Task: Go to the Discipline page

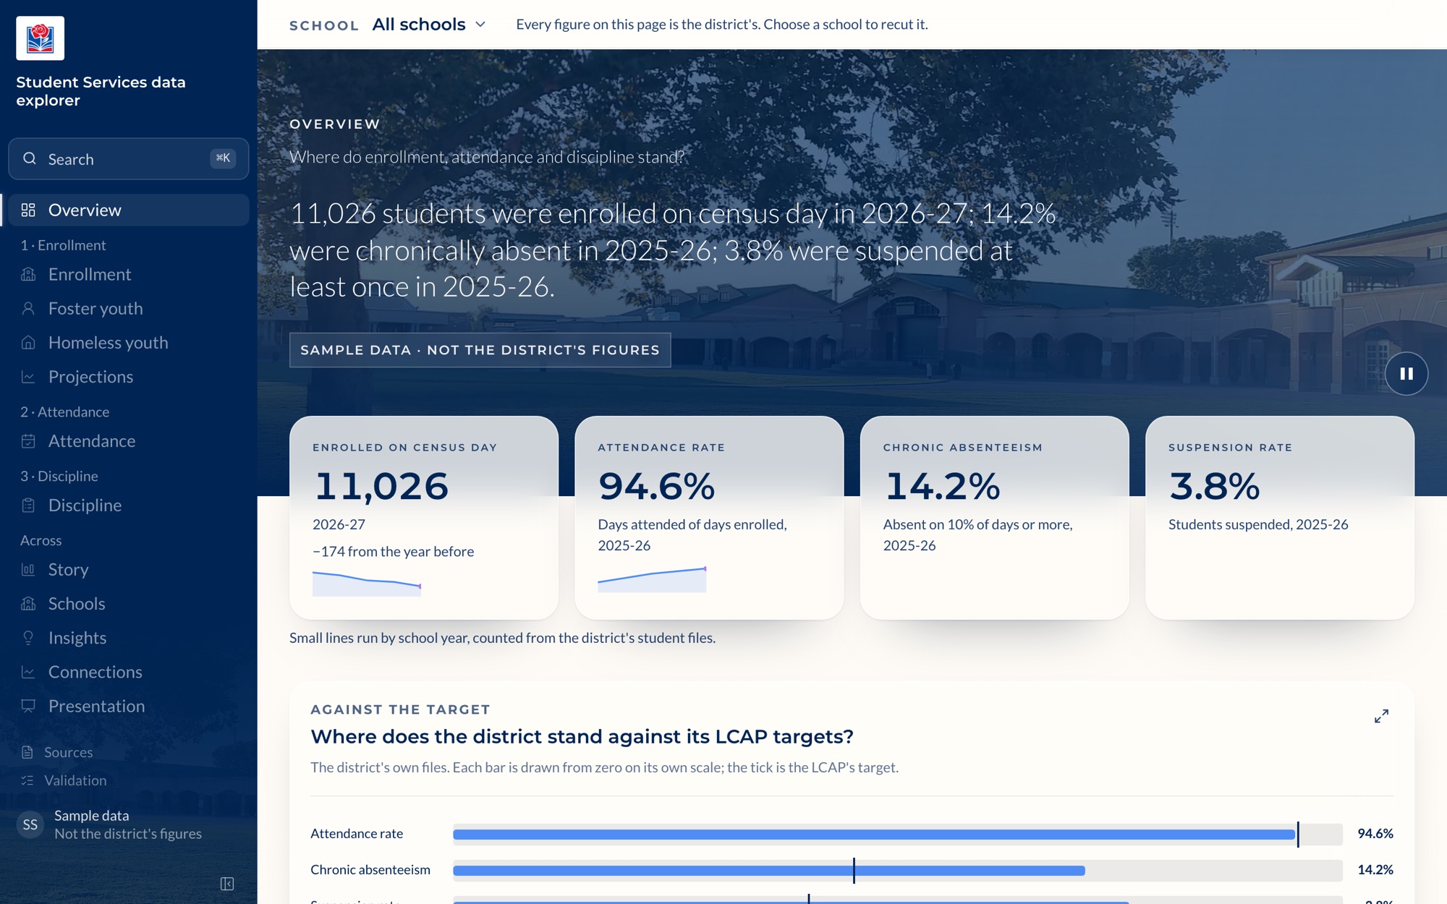Action: click(129, 505)
